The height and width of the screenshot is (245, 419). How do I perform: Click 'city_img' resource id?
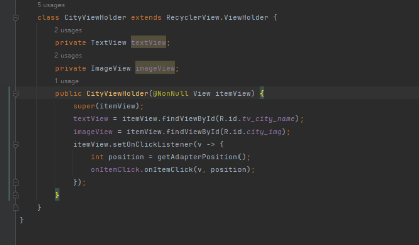pos(264,132)
